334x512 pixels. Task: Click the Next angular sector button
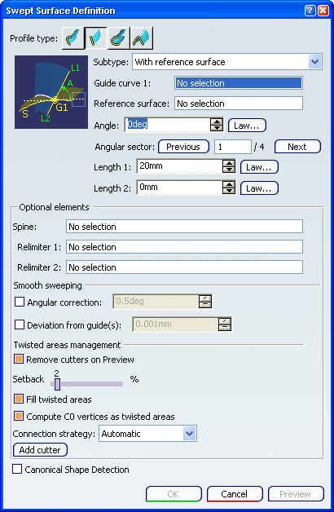(297, 147)
